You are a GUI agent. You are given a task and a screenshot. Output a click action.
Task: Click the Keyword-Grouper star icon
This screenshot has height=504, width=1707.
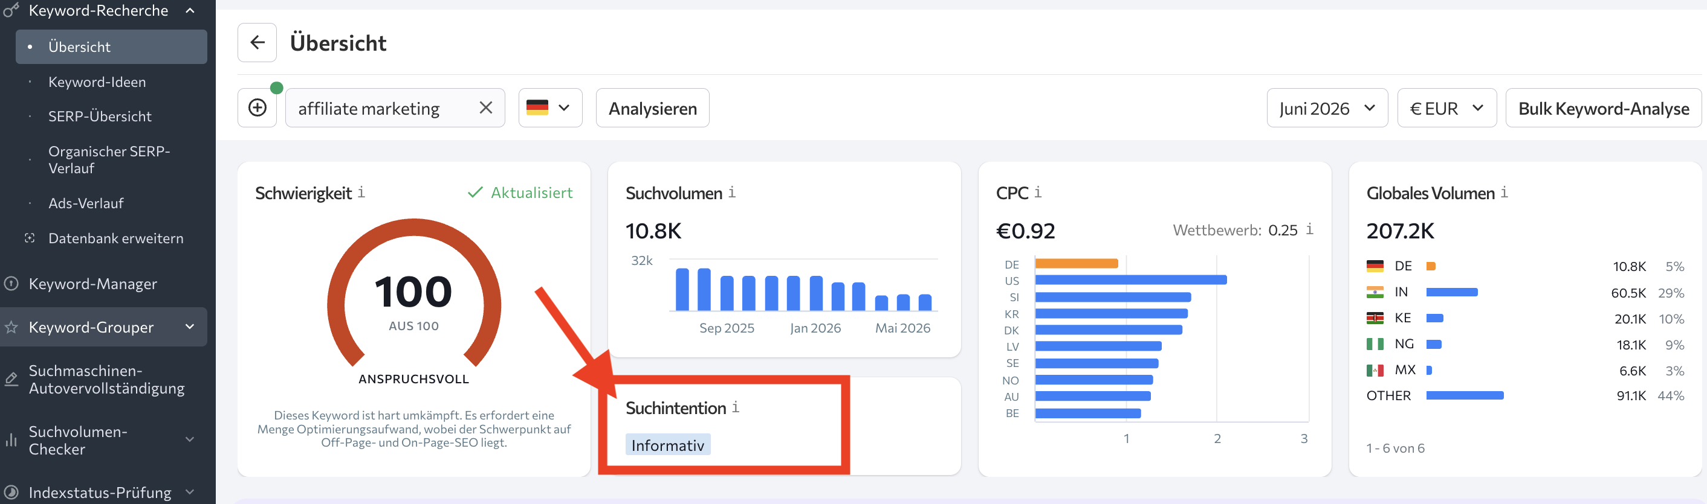pyautogui.click(x=11, y=327)
